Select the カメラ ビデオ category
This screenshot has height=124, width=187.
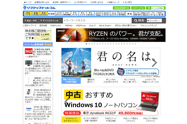[x=106, y=14]
